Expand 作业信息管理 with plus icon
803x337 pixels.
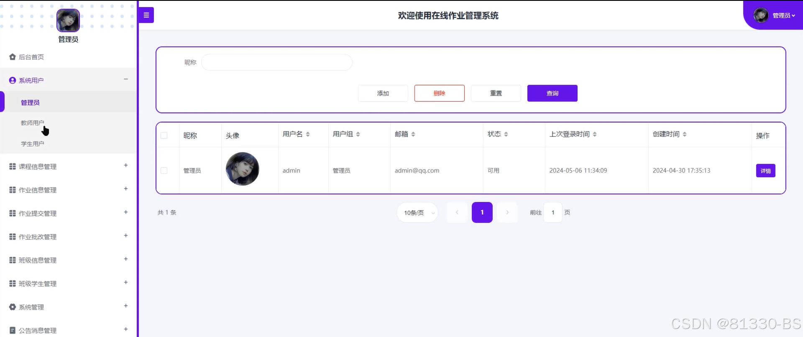coord(126,189)
